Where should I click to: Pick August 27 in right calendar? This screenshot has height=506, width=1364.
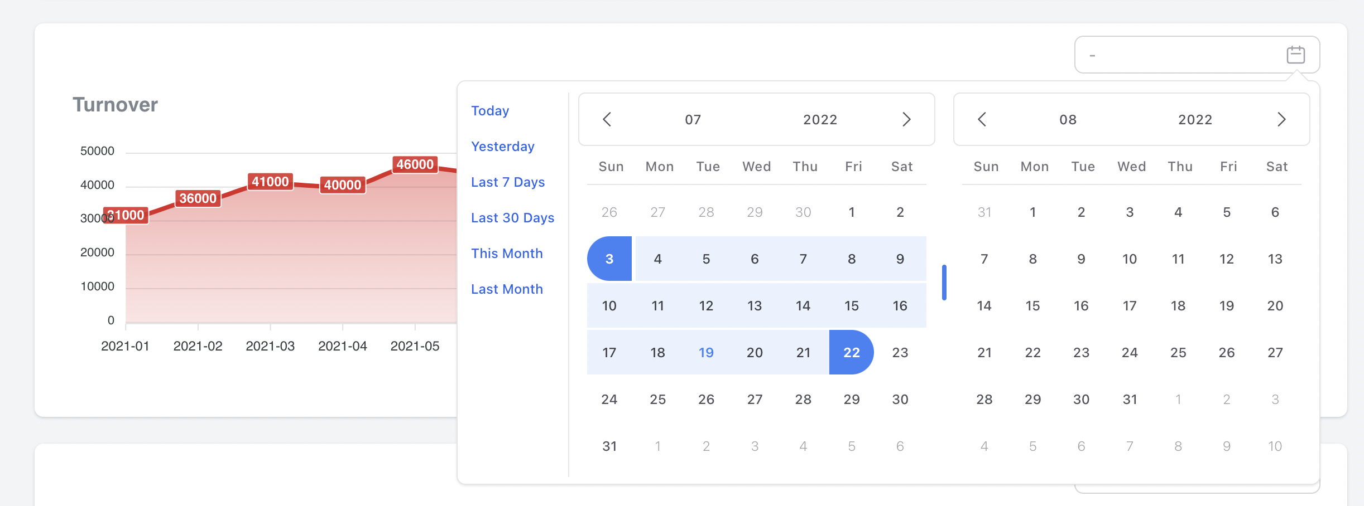[1275, 352]
